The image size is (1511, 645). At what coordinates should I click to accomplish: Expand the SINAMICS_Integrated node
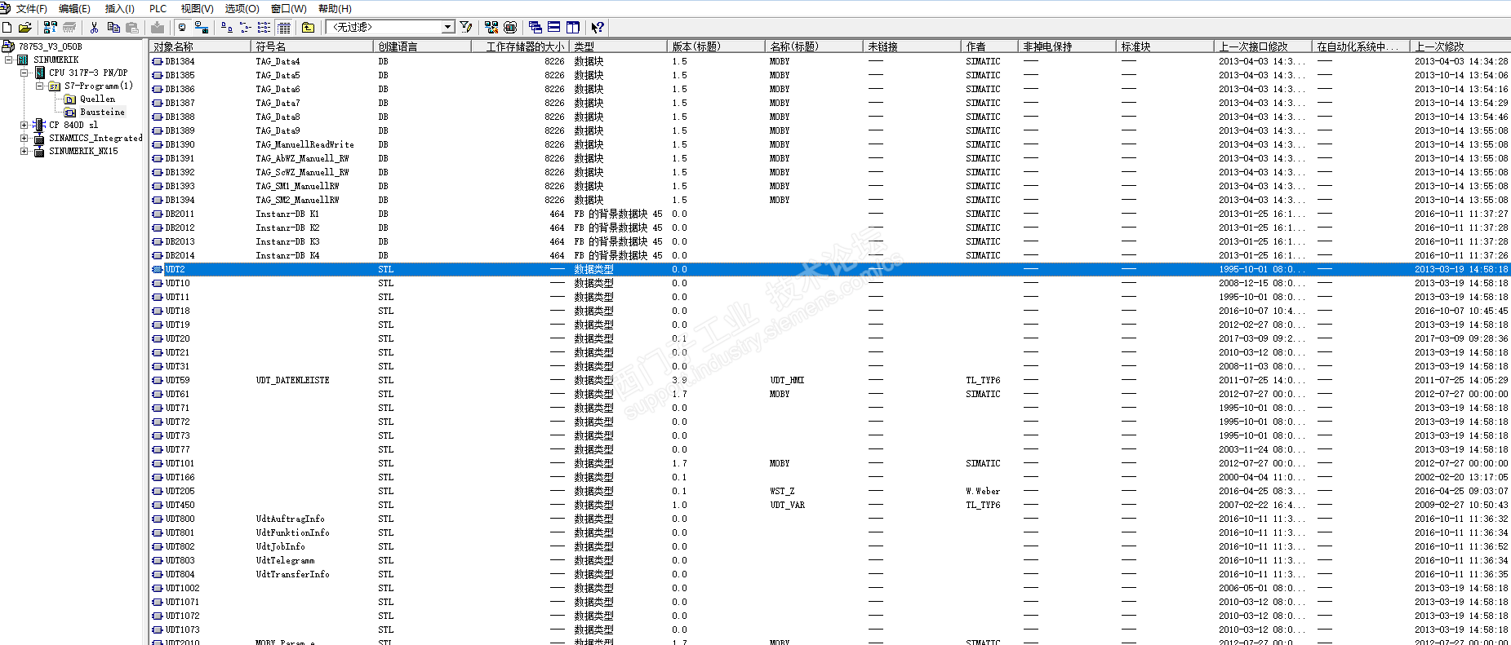pyautogui.click(x=24, y=138)
